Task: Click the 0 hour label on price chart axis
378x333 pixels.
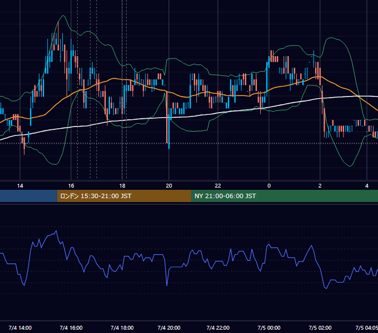Action: coord(269,186)
